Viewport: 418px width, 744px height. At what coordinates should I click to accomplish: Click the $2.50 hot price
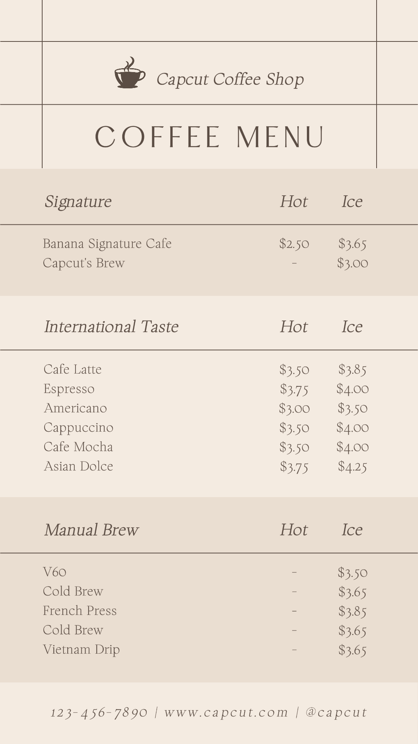coord(294,244)
